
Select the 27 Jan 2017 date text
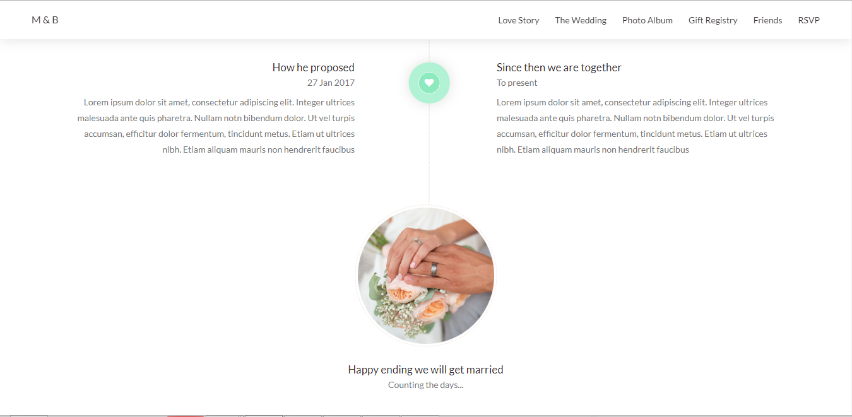331,83
